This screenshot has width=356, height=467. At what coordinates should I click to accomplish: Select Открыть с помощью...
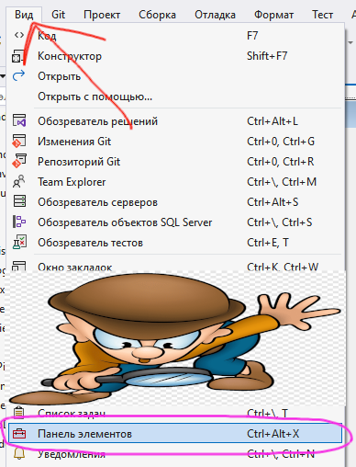[x=175, y=97]
